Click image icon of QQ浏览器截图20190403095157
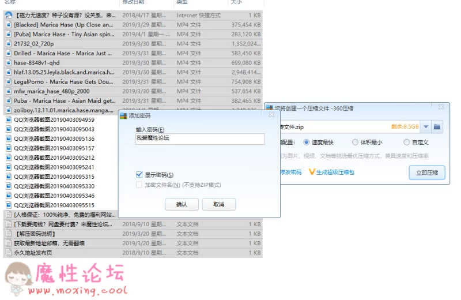This screenshot has width=461, height=300. click(9, 148)
